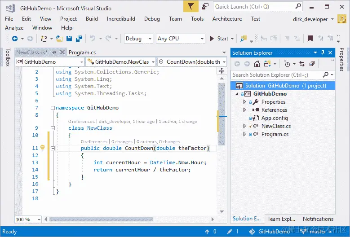Open the Start button dropdown arrow

coord(232,39)
